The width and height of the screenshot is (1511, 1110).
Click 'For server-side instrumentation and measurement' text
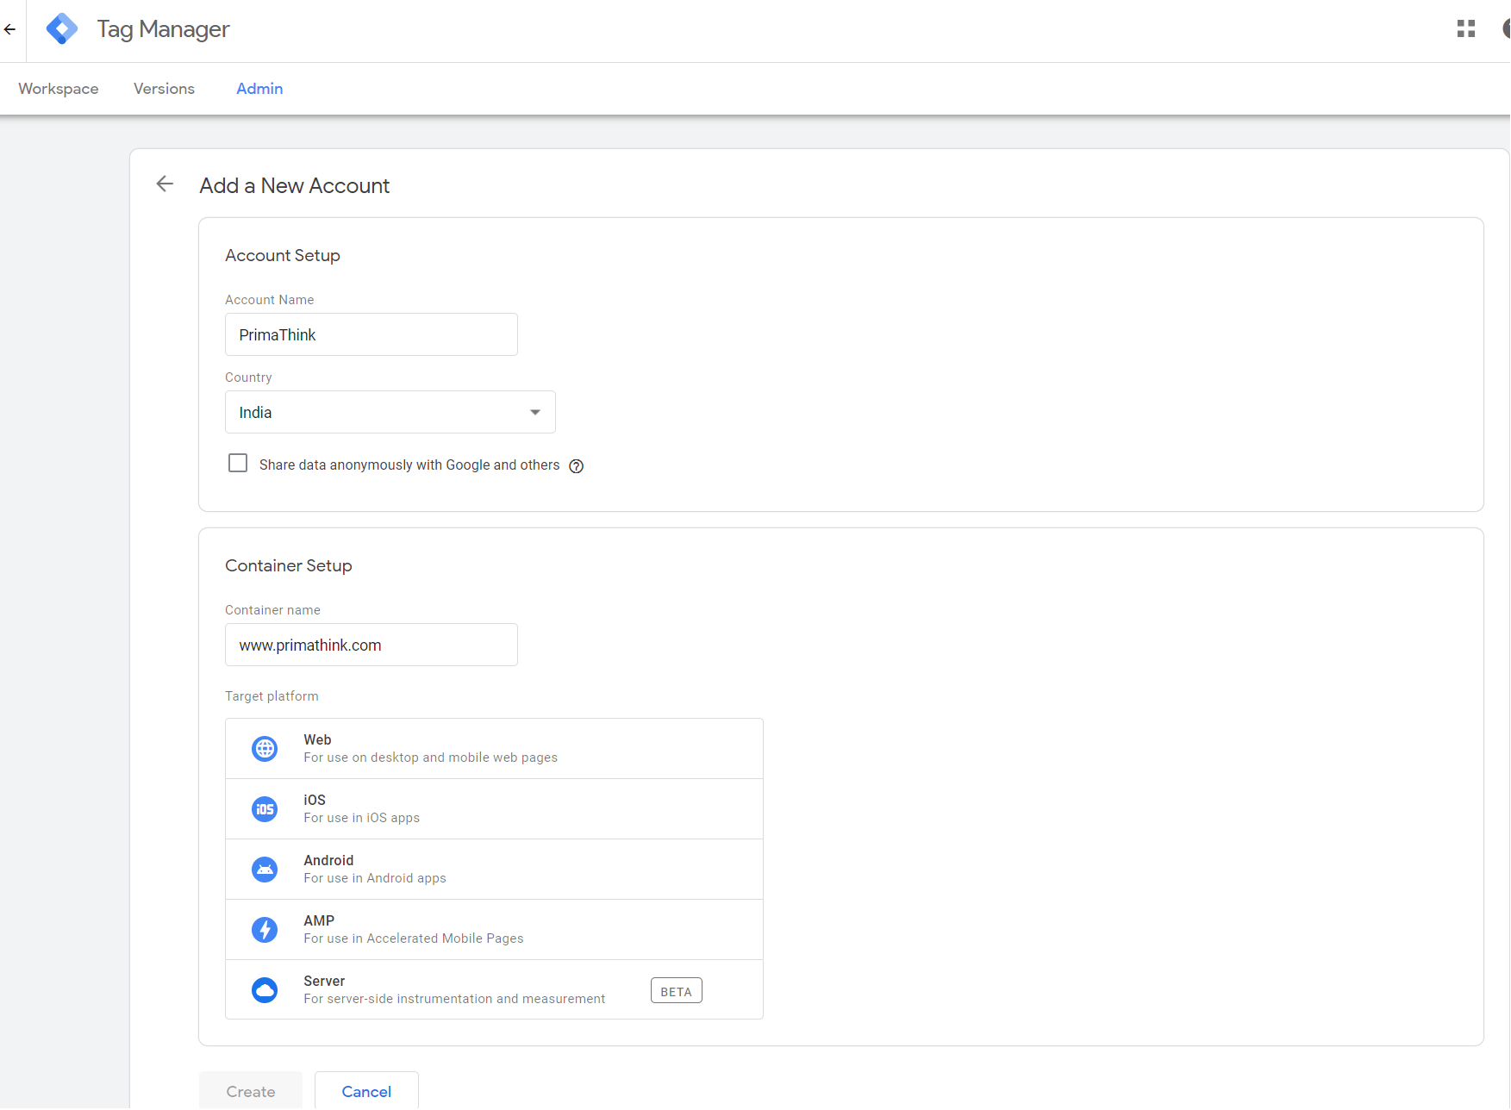pos(454,999)
